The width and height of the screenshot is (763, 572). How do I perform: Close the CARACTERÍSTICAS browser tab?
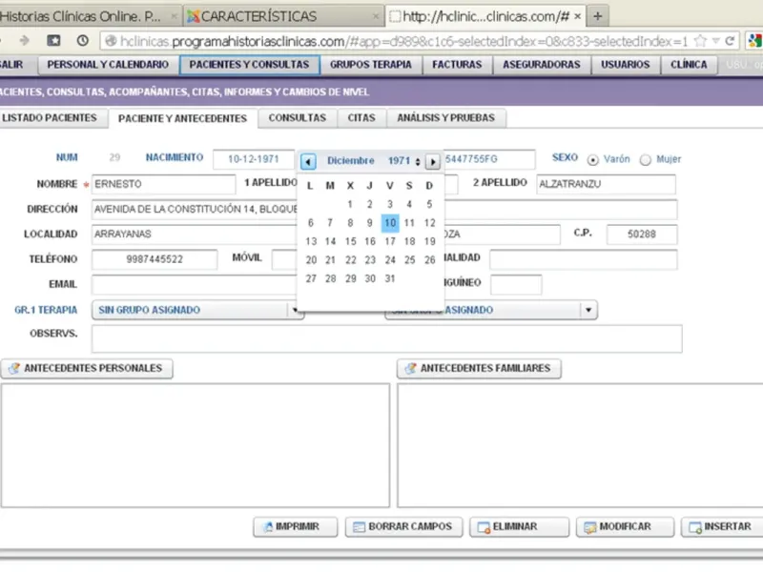pyautogui.click(x=375, y=16)
